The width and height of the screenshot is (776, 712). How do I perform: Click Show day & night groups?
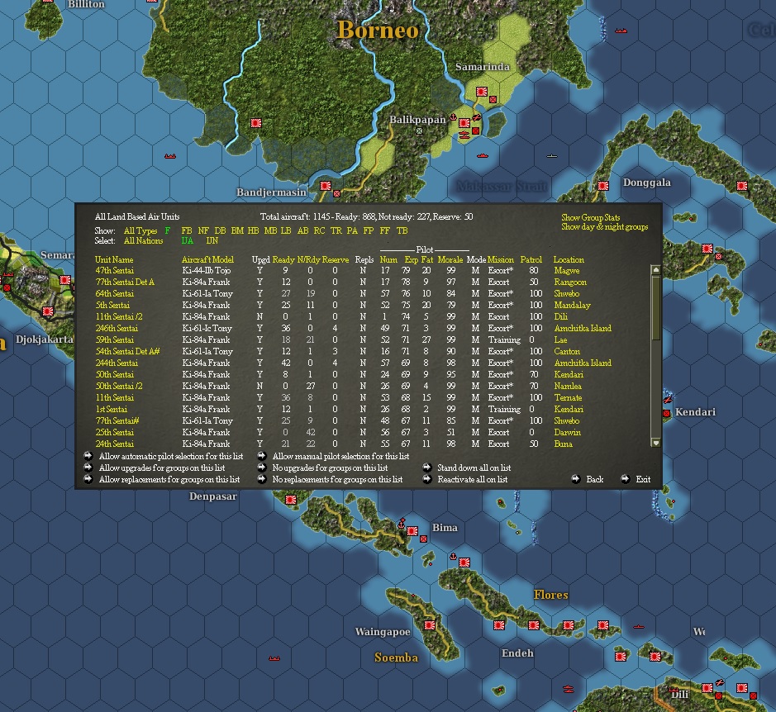[604, 226]
